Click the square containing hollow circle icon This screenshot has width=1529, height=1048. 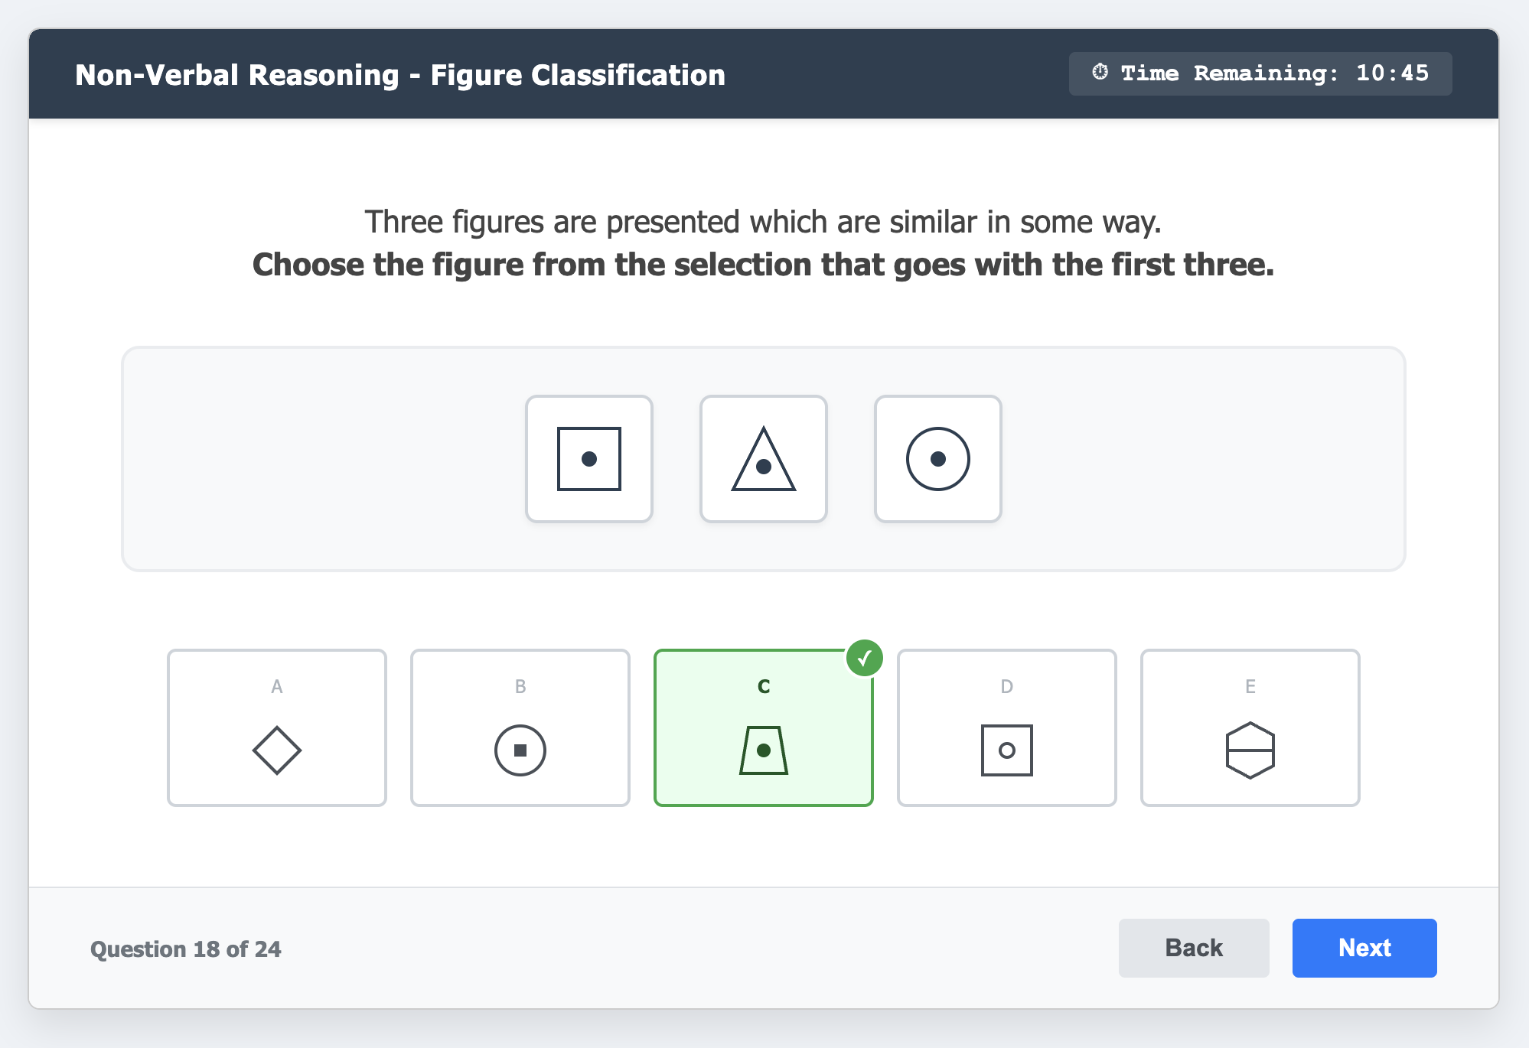[1006, 750]
